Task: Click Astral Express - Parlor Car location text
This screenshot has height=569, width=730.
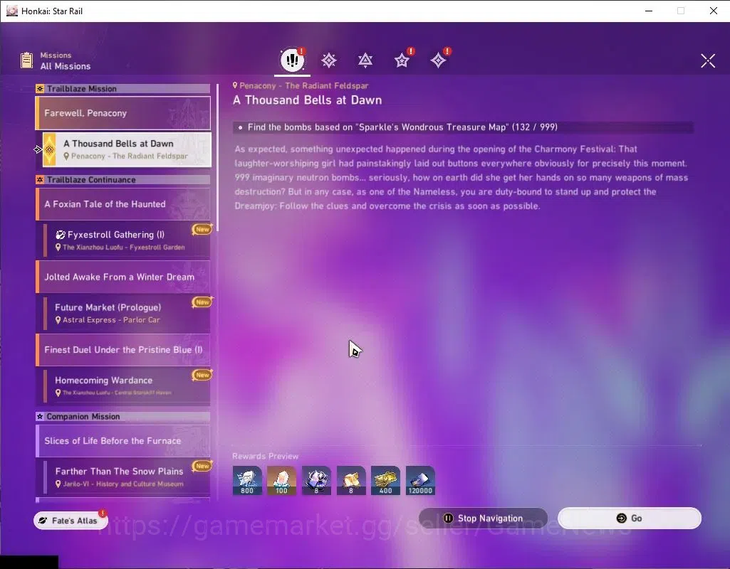Action: point(111,320)
